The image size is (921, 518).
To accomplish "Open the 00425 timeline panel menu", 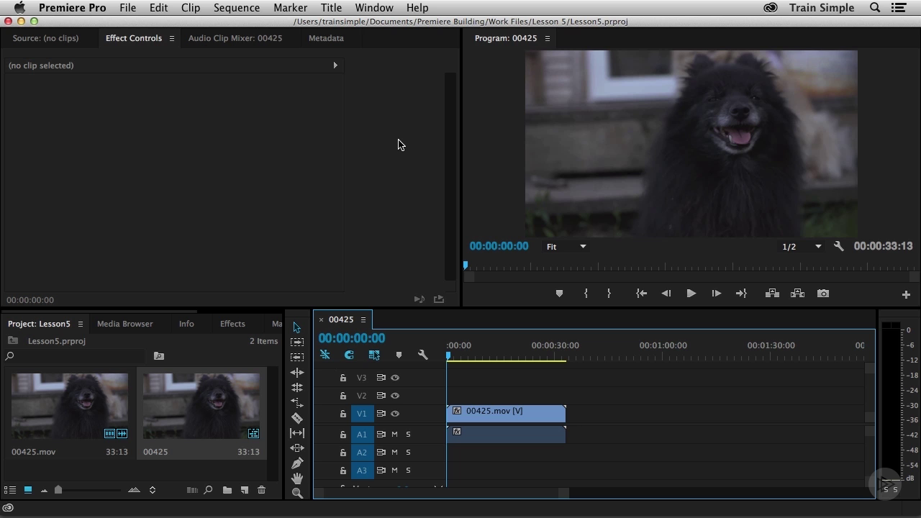I will [363, 319].
